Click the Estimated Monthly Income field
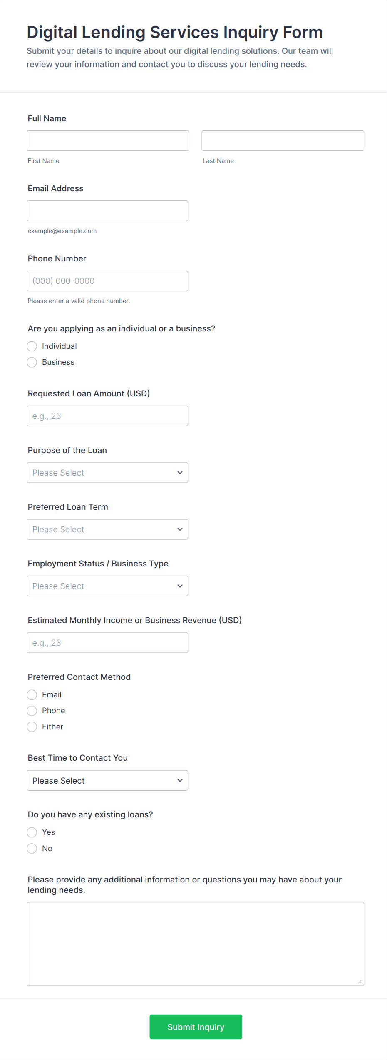 107,642
